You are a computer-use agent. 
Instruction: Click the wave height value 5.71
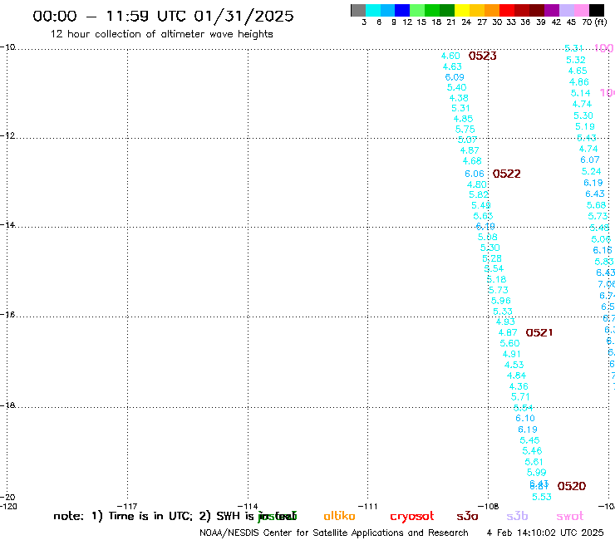point(520,396)
